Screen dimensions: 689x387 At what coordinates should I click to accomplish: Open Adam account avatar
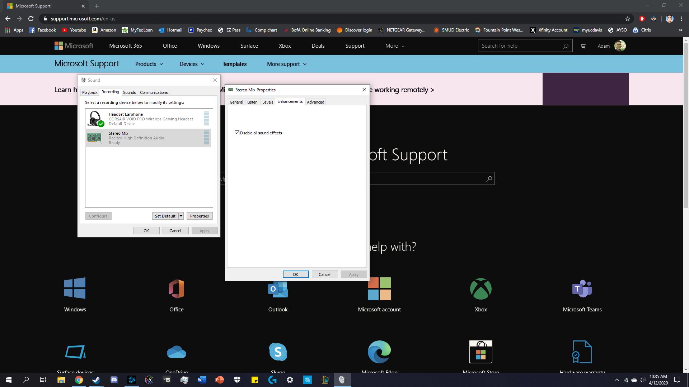[x=620, y=46]
